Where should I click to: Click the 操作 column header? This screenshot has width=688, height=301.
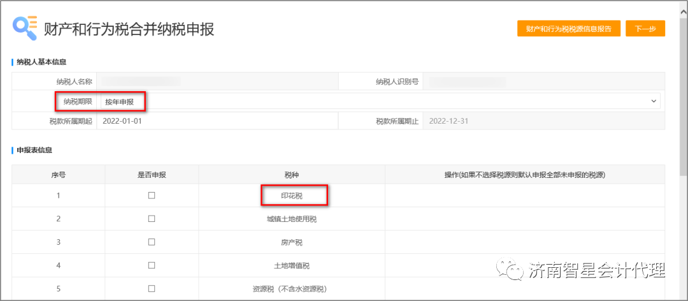tap(525, 175)
